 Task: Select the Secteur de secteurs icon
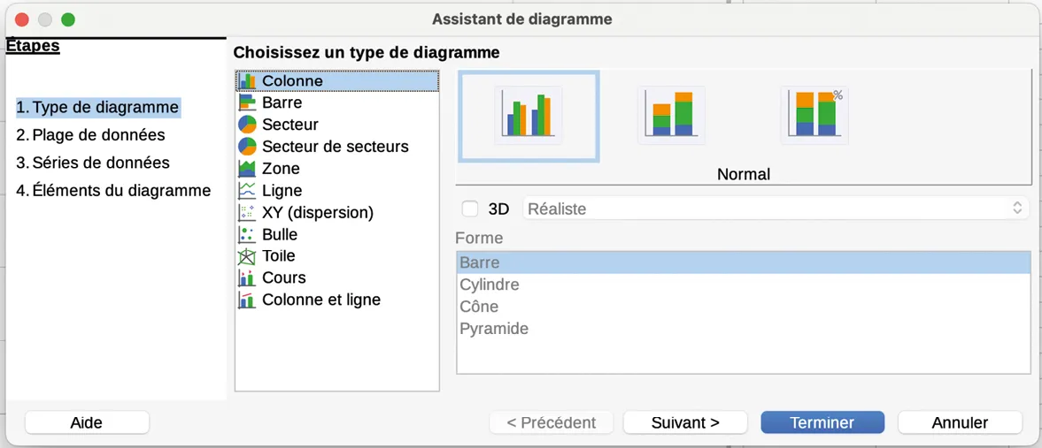247,147
